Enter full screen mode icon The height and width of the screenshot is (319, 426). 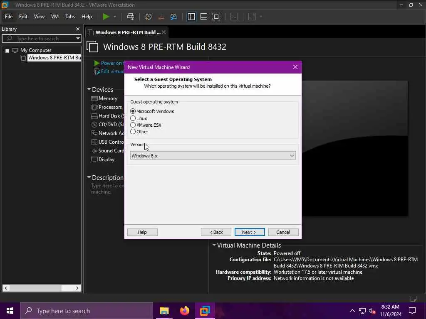(216, 17)
